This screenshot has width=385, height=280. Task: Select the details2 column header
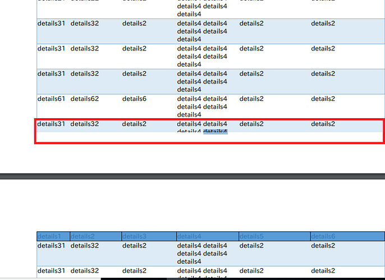[83, 236]
